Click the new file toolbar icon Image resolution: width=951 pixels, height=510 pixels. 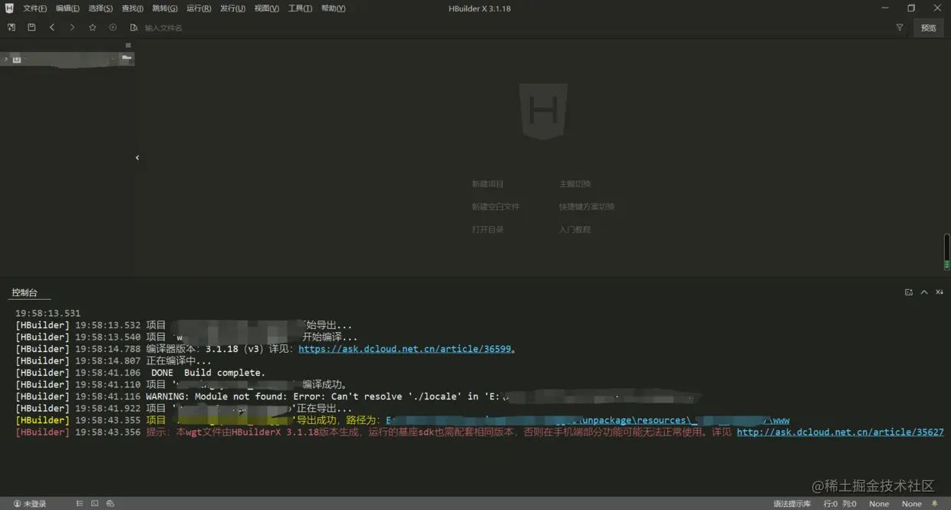(x=12, y=28)
